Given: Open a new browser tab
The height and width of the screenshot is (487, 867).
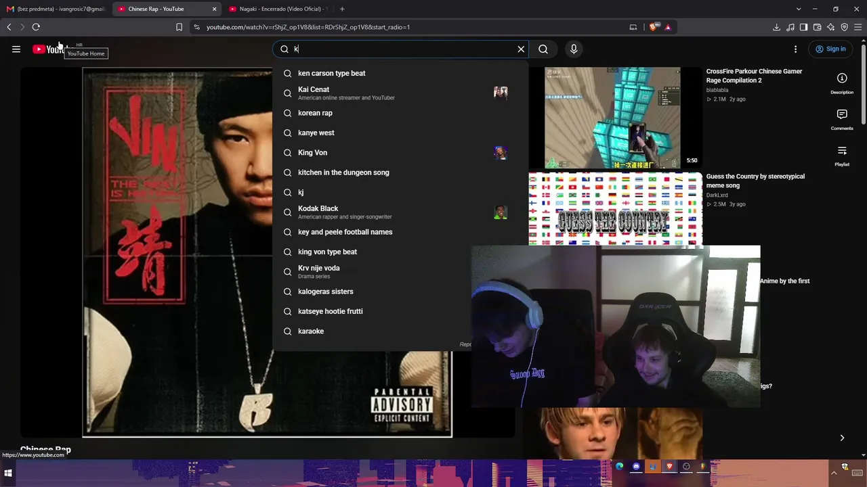Looking at the screenshot, I should coord(342,9).
